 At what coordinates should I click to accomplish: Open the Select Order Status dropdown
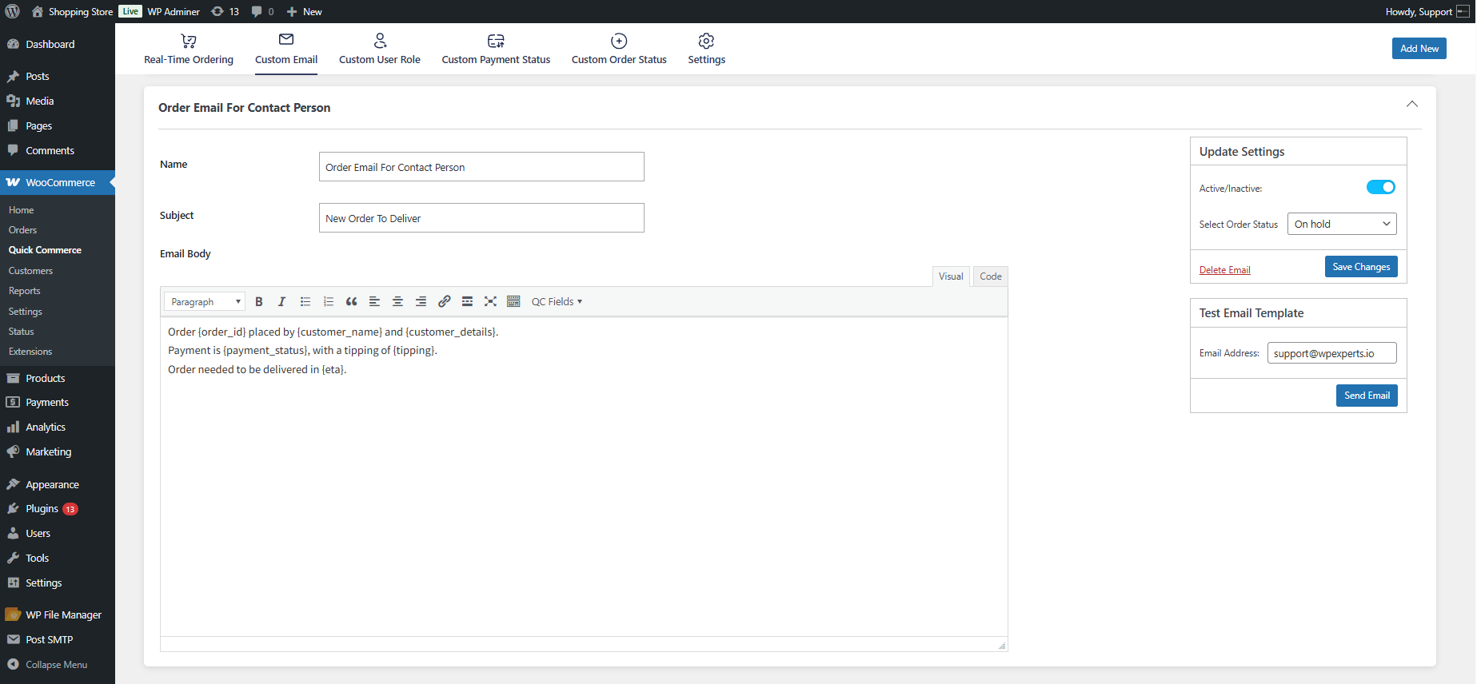(1341, 225)
